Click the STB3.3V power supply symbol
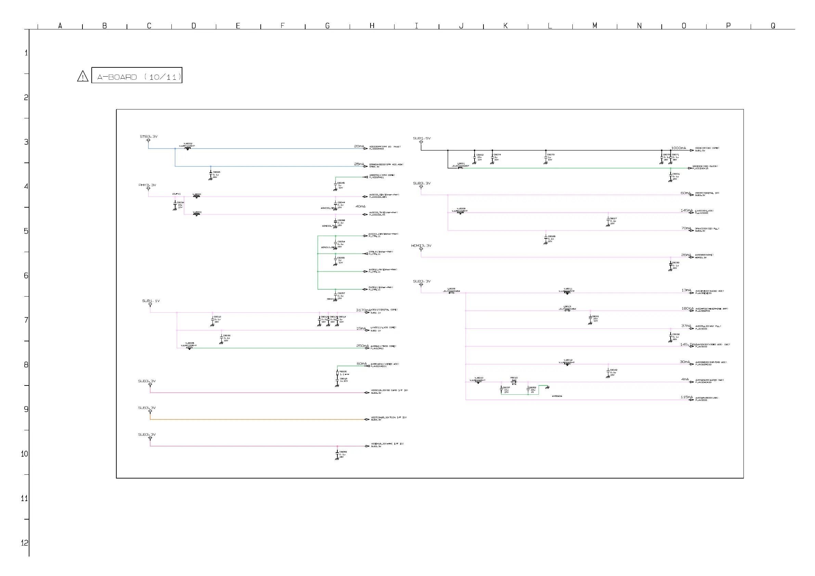Viewport: 815px width, 576px height. click(148, 140)
